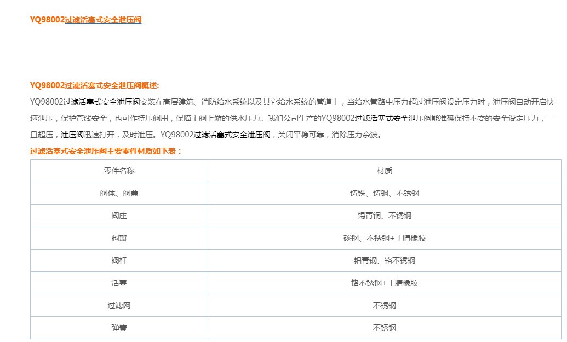Image resolution: width=567 pixels, height=342 pixels.
Task: Select the 阀座 part name cell
Action: 119,216
